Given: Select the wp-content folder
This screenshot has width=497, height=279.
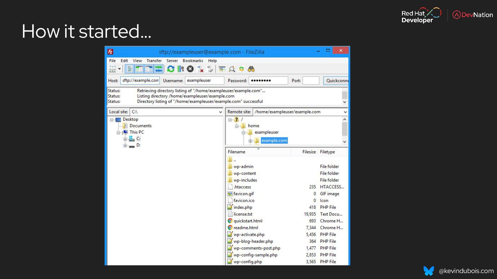Looking at the screenshot, I should pos(287,173).
